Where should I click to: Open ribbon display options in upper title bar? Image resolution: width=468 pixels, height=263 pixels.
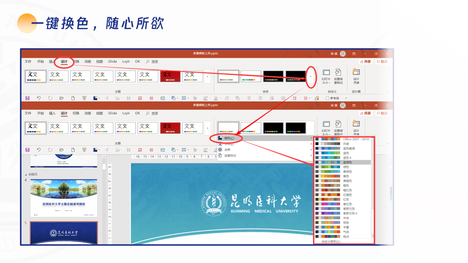pyautogui.click(x=354, y=54)
